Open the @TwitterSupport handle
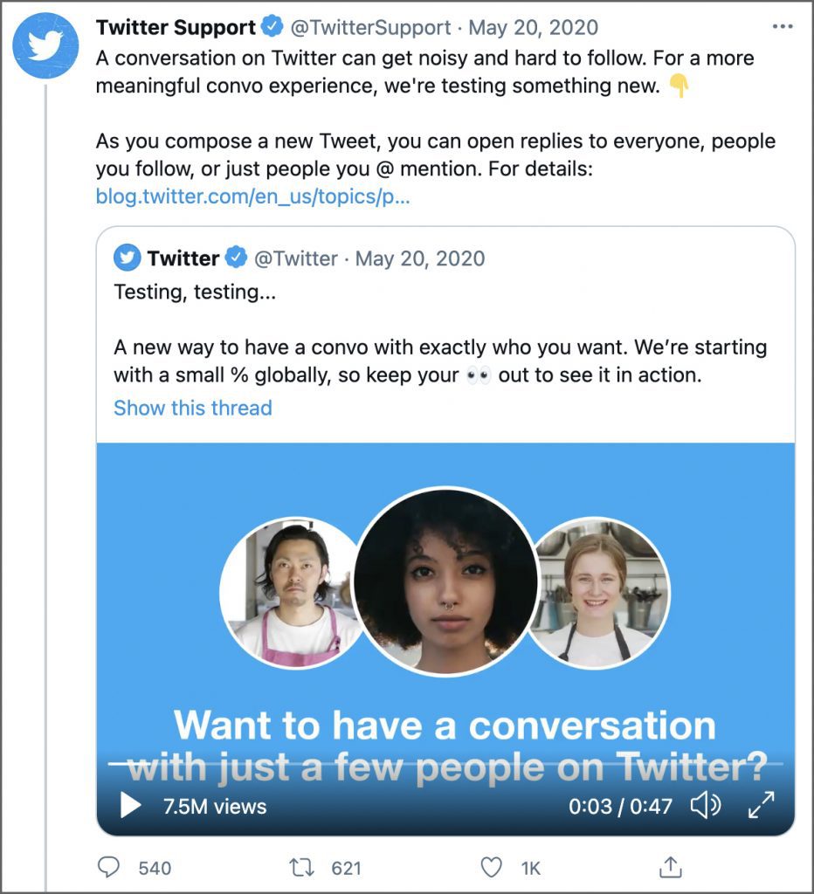 coord(371,27)
